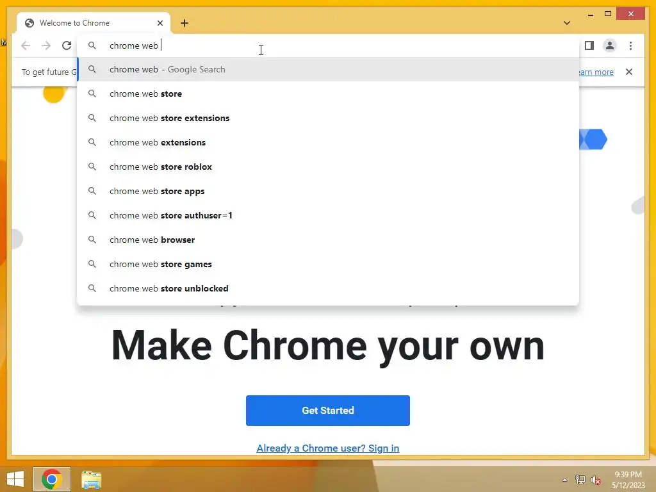The height and width of the screenshot is (492, 656).
Task: Select 'chrome web store extensions' suggestion
Action: [328, 118]
